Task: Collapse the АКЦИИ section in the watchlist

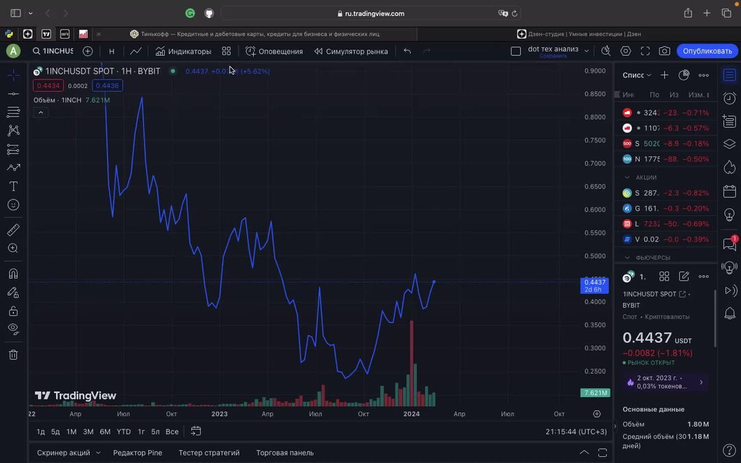Action: pyautogui.click(x=628, y=177)
